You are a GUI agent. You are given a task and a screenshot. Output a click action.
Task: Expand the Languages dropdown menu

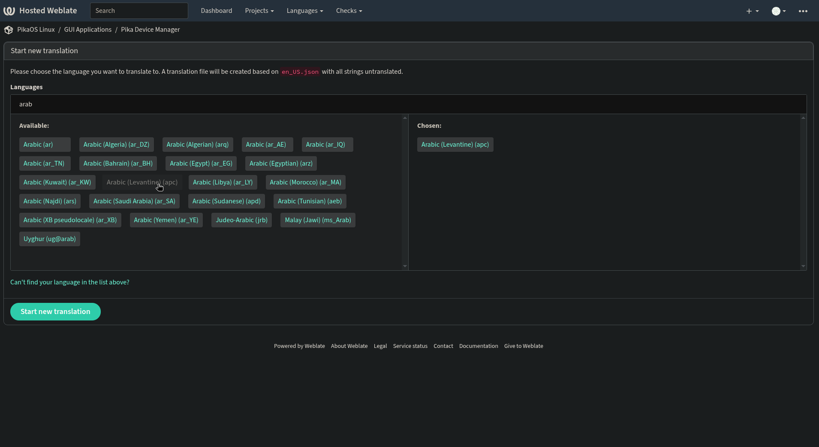click(x=305, y=11)
